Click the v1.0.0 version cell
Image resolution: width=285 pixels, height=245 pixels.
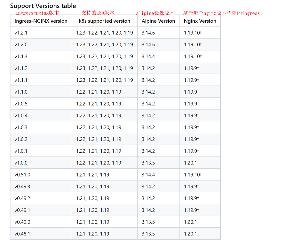[21, 163]
